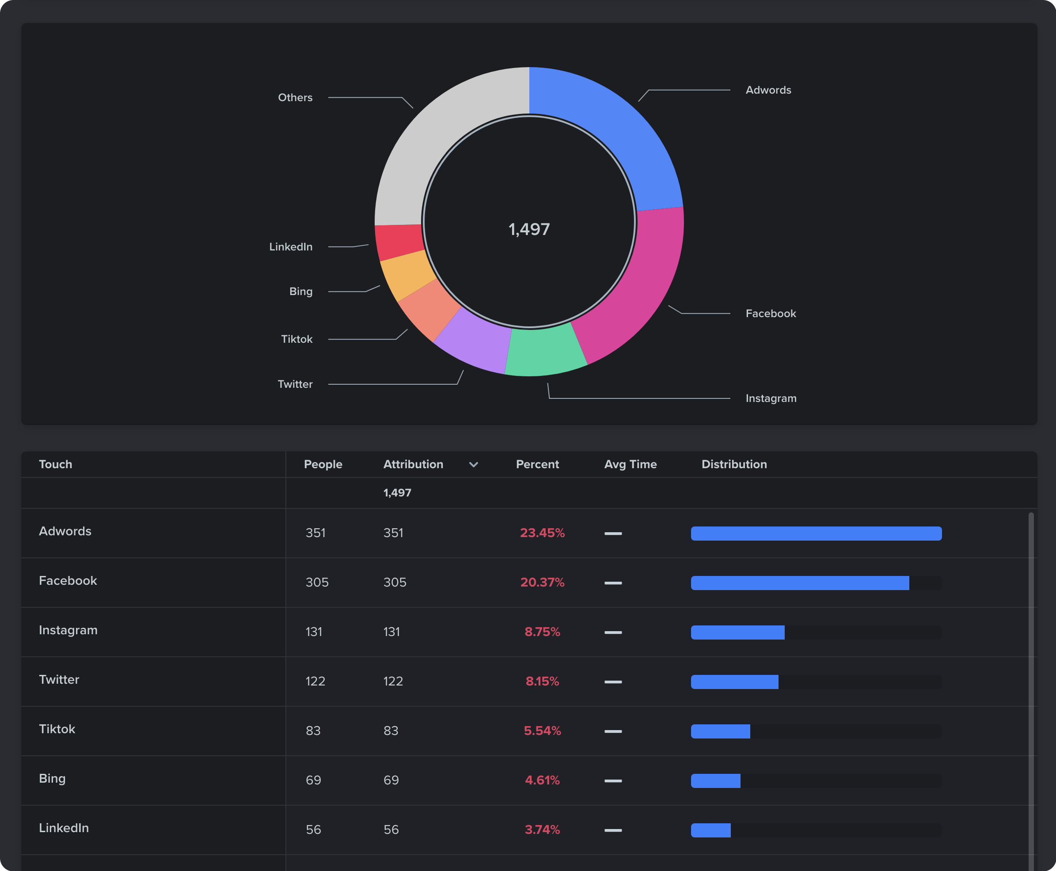Click the LinkedIn chart label
The image size is (1056, 871).
(x=291, y=247)
